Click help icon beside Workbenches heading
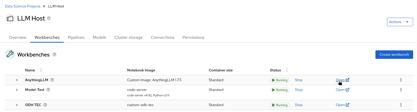 click(x=54, y=54)
